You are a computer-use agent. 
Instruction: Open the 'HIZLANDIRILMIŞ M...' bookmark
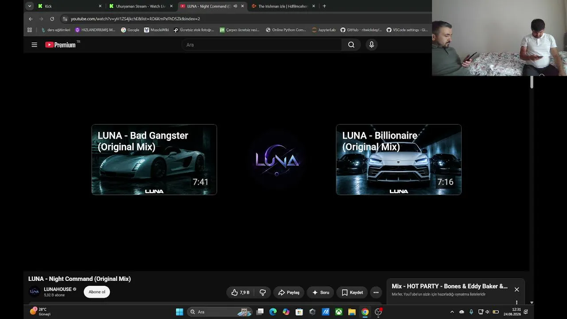pos(95,30)
